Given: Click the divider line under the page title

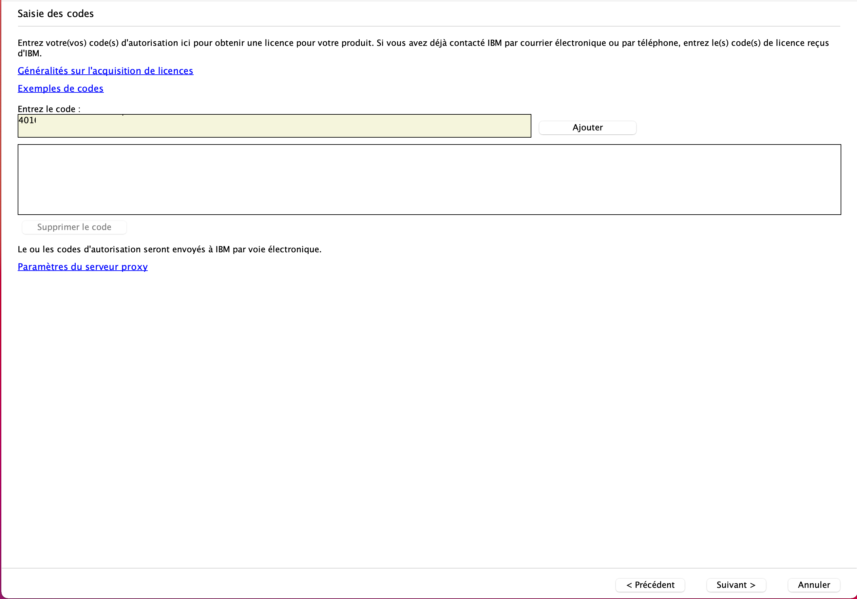Looking at the screenshot, I should point(428,27).
